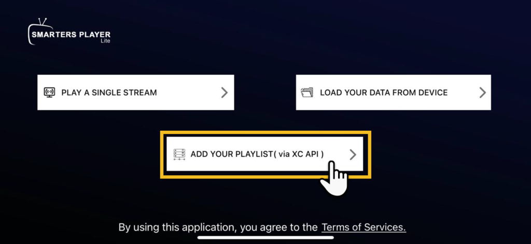
Task: Open the Terms of Services link
Action: coord(364,227)
